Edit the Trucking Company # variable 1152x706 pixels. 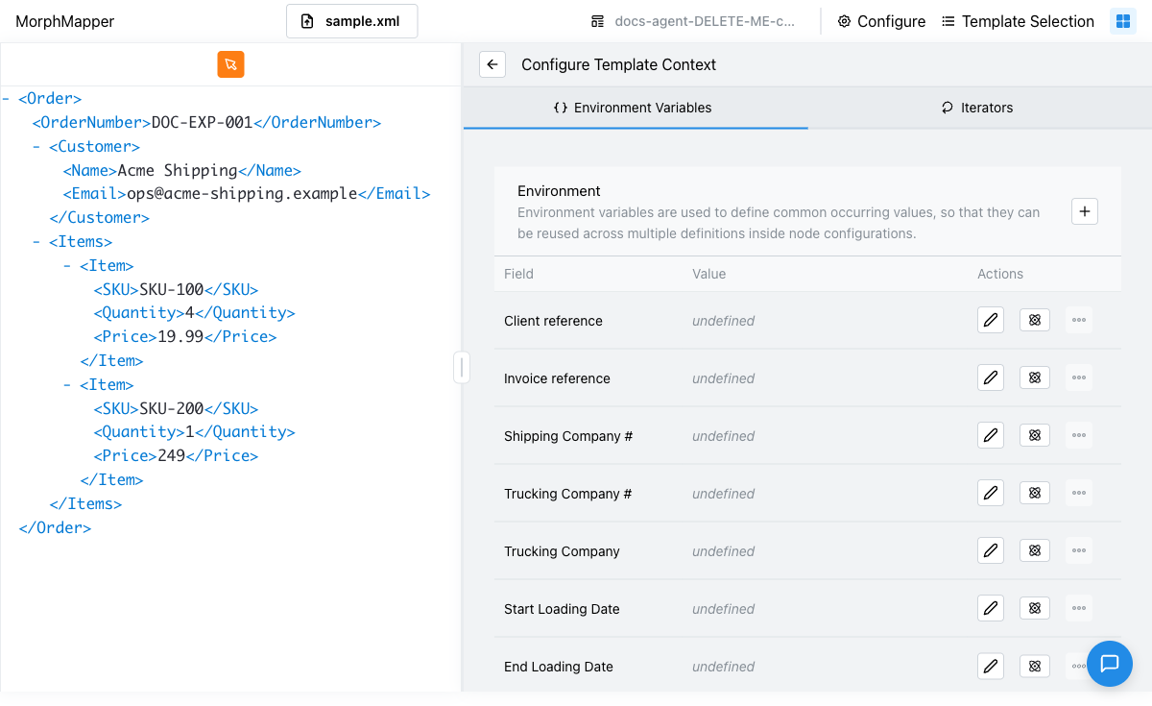tap(991, 493)
